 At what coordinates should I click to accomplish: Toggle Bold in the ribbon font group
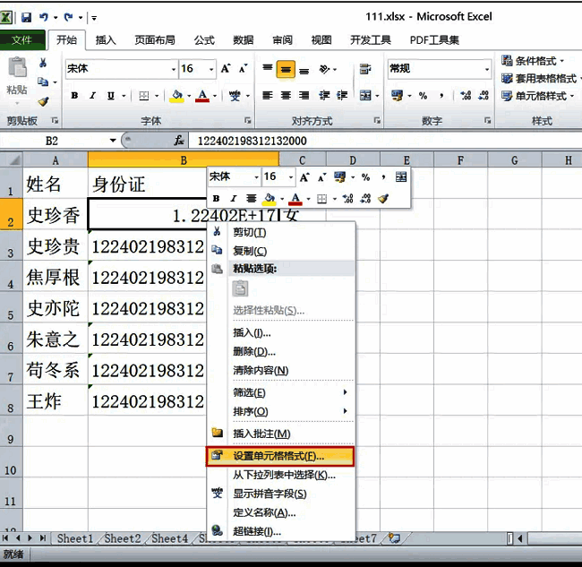[74, 96]
